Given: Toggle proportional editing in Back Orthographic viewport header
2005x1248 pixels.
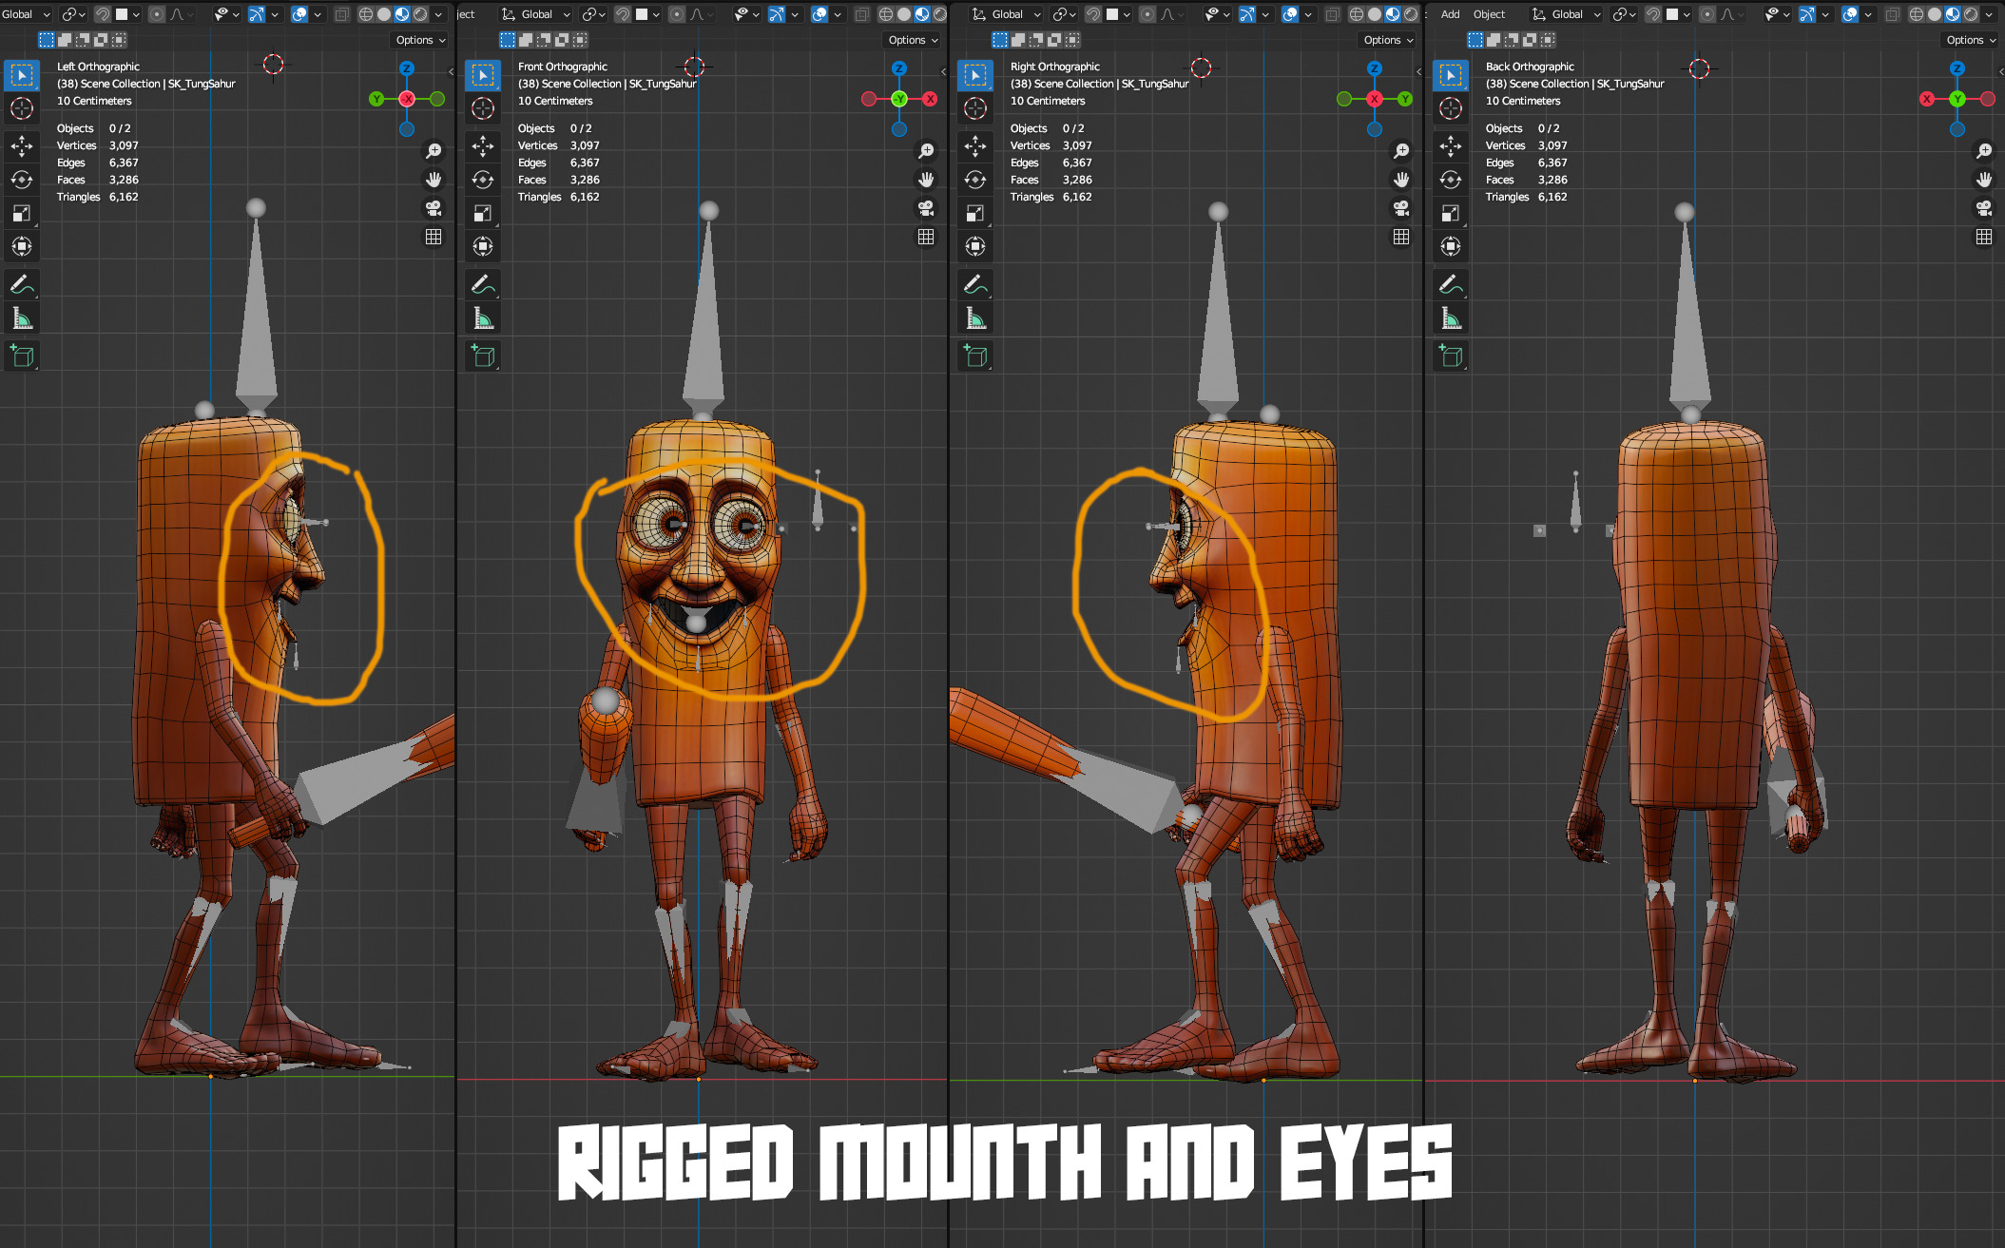Looking at the screenshot, I should click(1707, 14).
